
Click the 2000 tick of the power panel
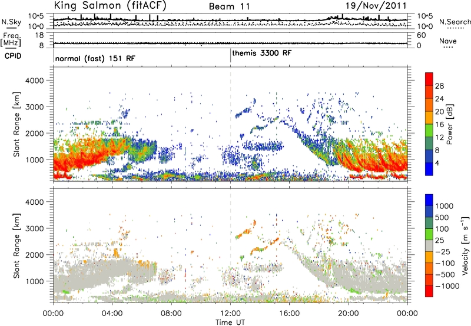tap(34, 133)
